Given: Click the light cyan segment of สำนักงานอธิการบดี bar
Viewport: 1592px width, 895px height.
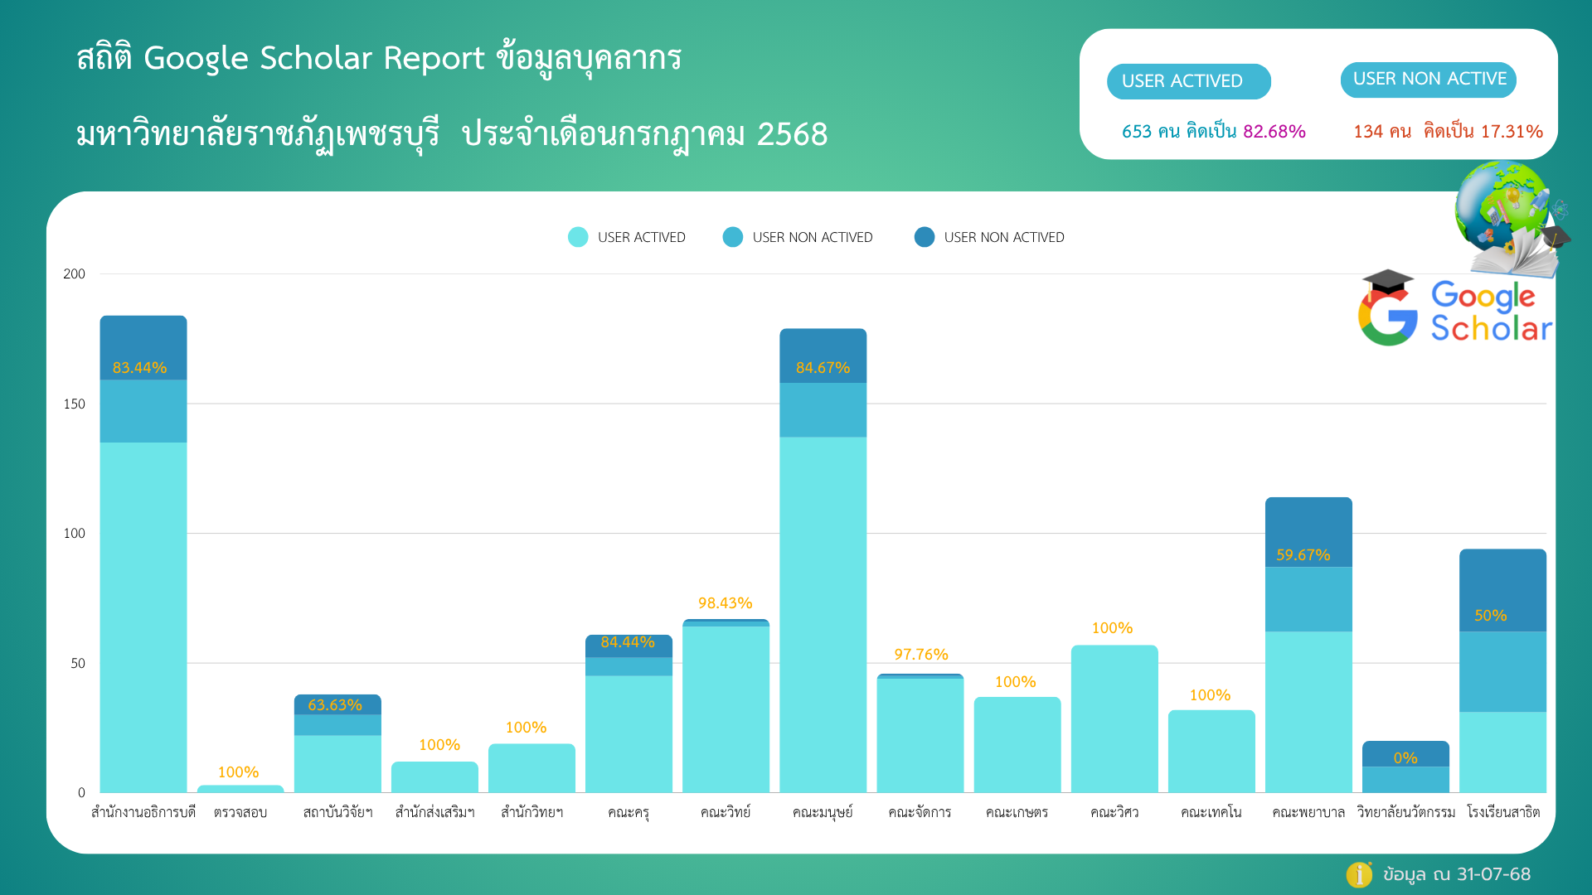Looking at the screenshot, I should coord(143,617).
